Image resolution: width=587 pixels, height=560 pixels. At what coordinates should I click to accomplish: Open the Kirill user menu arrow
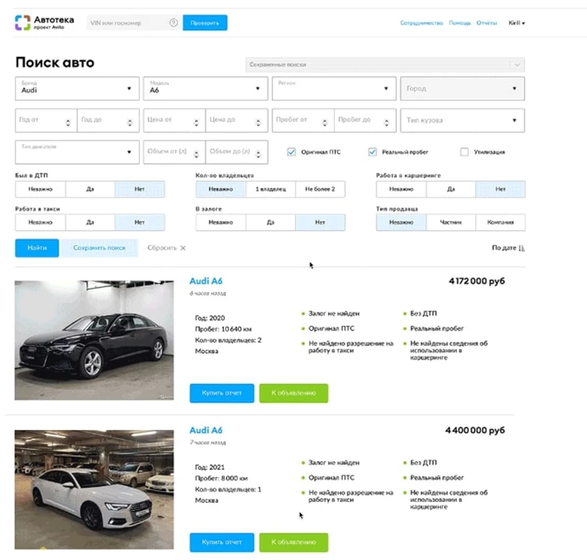(524, 23)
